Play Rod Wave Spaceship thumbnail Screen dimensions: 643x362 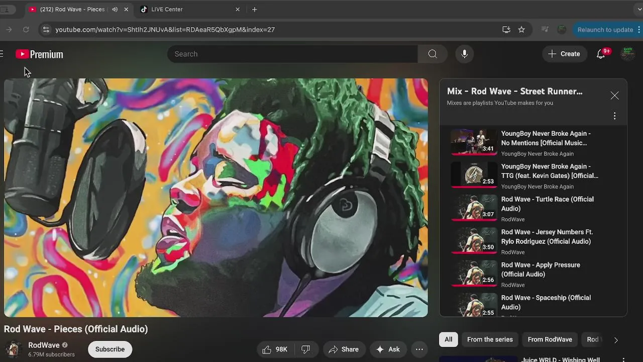[474, 305]
